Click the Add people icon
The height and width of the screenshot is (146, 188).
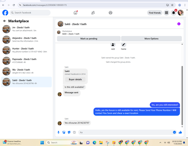point(113,45)
